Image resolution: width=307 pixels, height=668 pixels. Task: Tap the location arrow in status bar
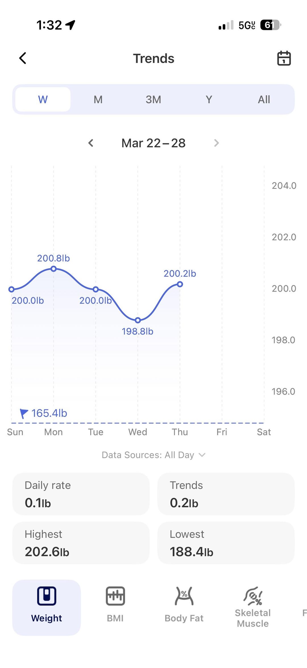[70, 25]
